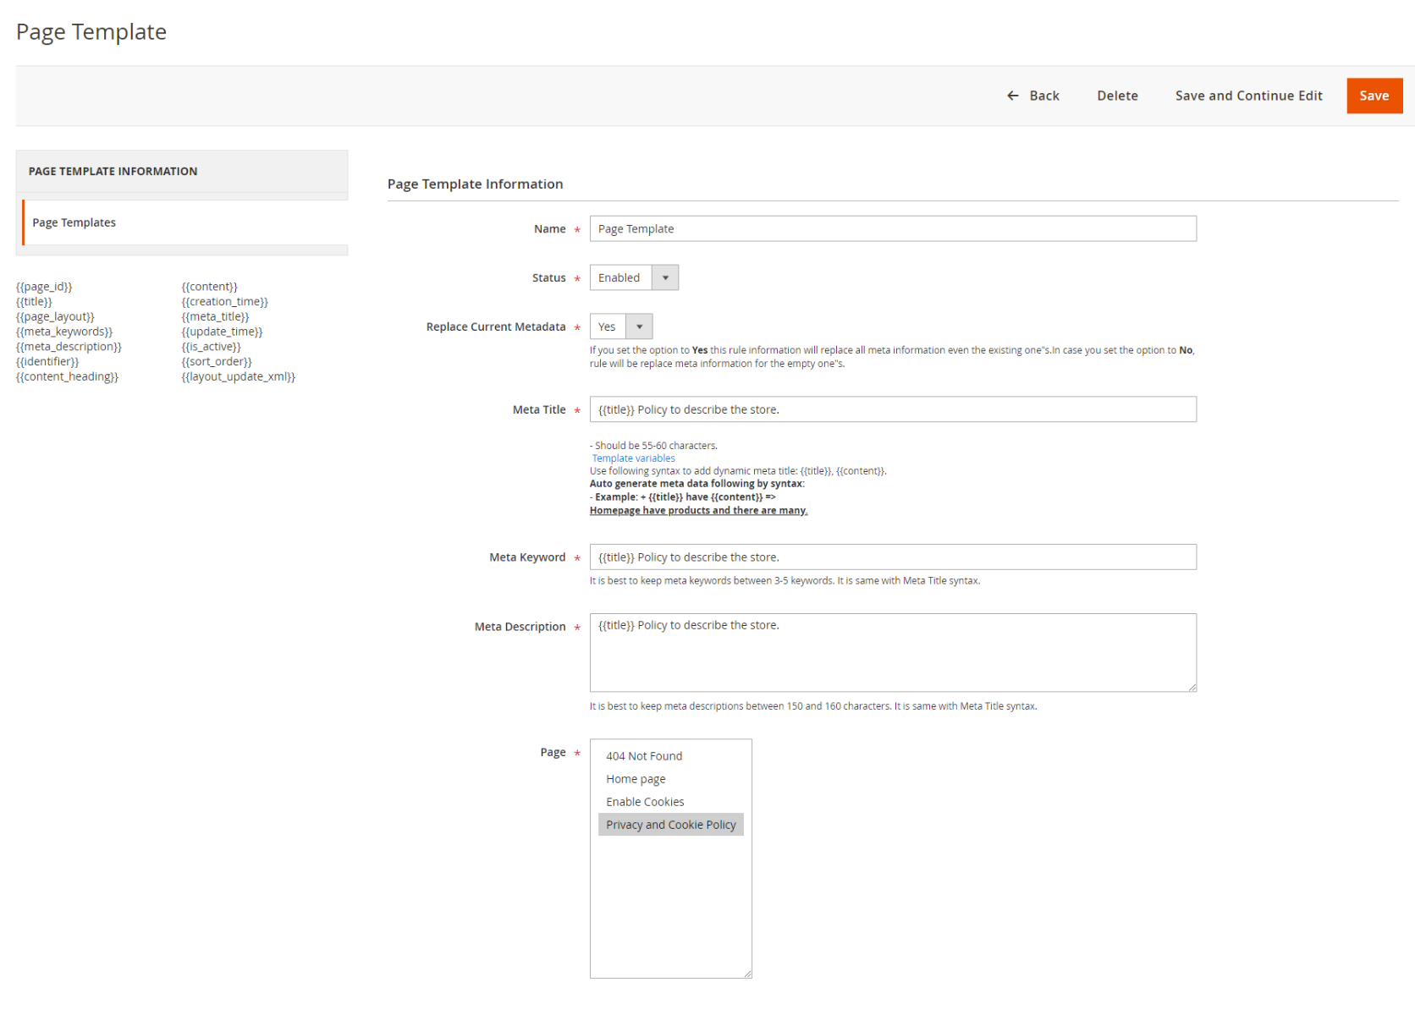Choose Enable Cookies in the Page list
The height and width of the screenshot is (1015, 1426).
click(645, 802)
